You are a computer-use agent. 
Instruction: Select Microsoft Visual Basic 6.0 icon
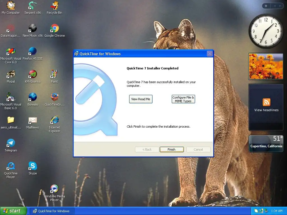pyautogui.click(x=11, y=101)
